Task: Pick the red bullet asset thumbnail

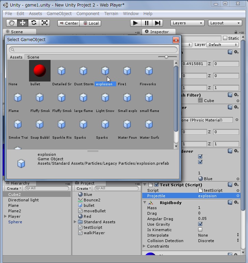Action: click(40, 71)
